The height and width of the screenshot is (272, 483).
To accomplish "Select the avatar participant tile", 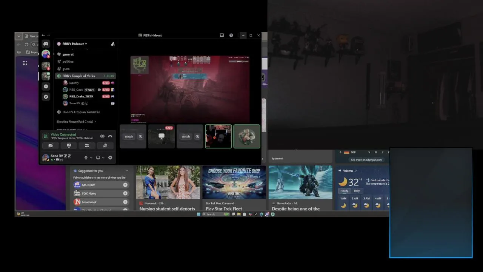I will click(x=247, y=136).
